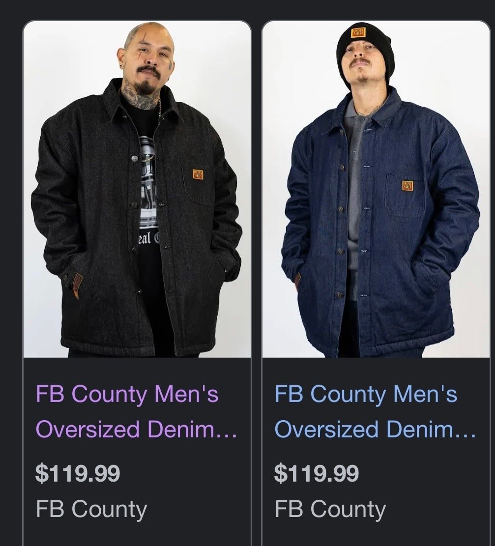This screenshot has height=546, width=495.
Task: Click the leather tag on the black jacket's pocket
Action: (x=77, y=286)
